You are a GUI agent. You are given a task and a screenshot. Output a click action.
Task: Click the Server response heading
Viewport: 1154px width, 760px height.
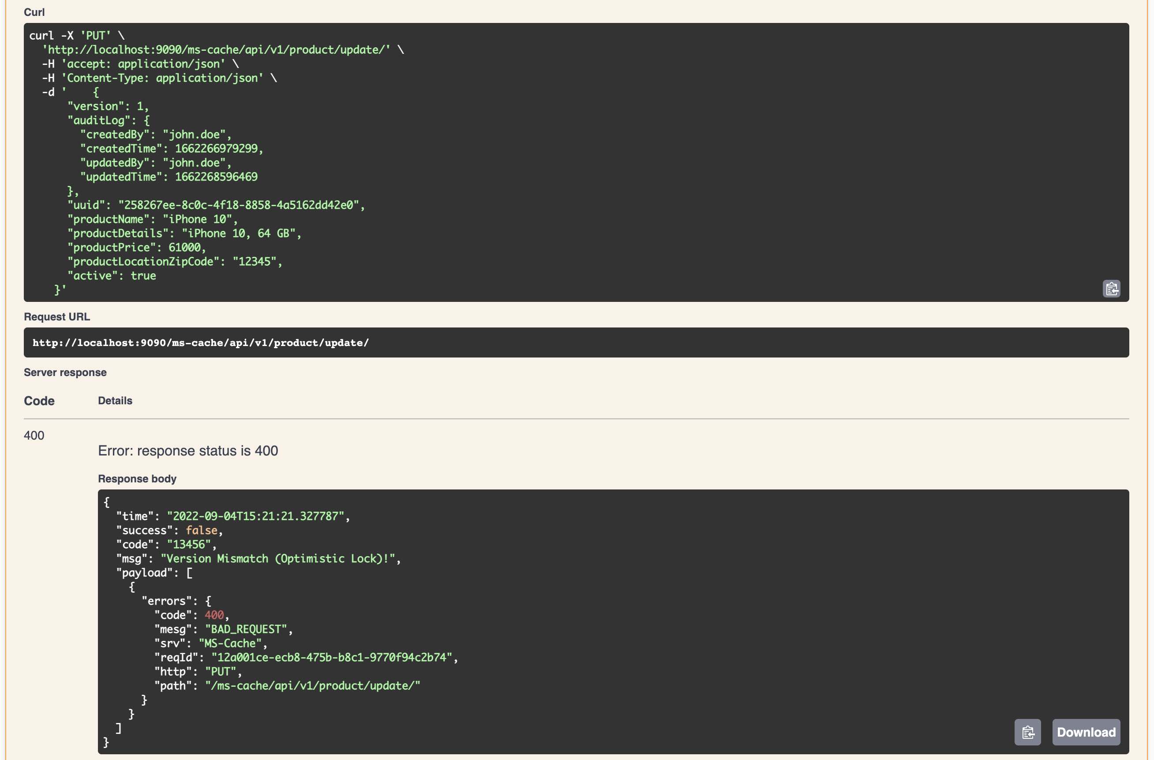65,372
